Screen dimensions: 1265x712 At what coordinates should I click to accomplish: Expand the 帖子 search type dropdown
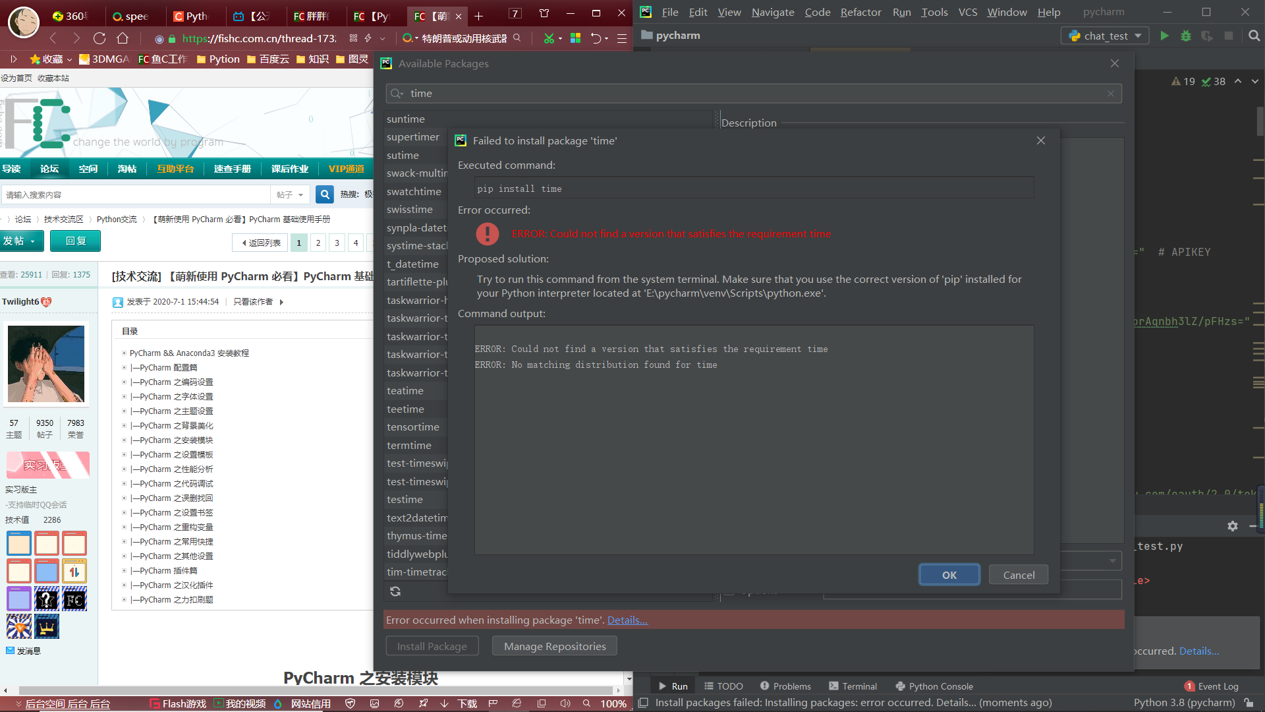(290, 195)
